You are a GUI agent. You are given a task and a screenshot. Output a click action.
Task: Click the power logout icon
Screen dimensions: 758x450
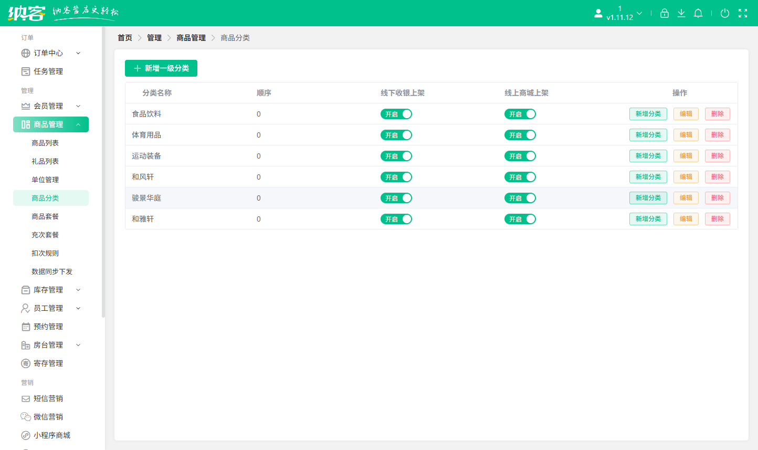pyautogui.click(x=725, y=13)
